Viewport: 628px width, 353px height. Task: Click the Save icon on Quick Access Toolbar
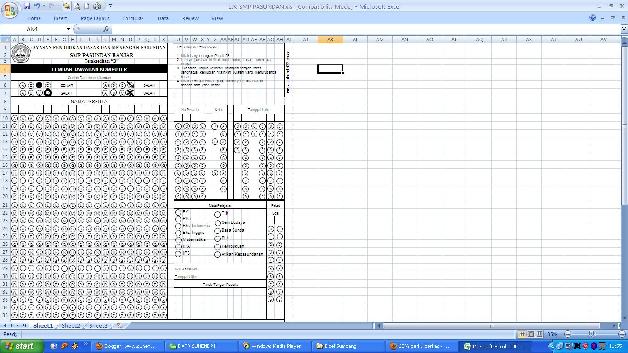point(27,6)
